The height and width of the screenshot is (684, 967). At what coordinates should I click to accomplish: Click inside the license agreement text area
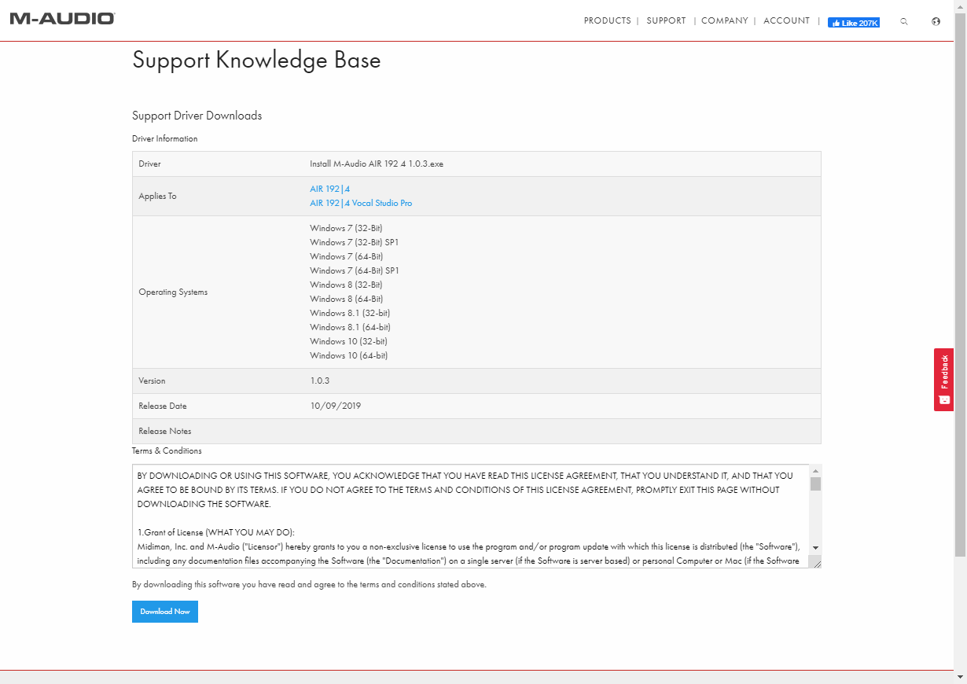click(x=471, y=516)
